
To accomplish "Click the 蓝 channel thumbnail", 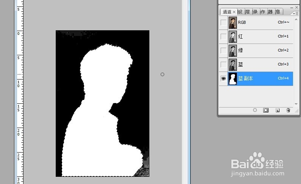I will coord(233,65).
